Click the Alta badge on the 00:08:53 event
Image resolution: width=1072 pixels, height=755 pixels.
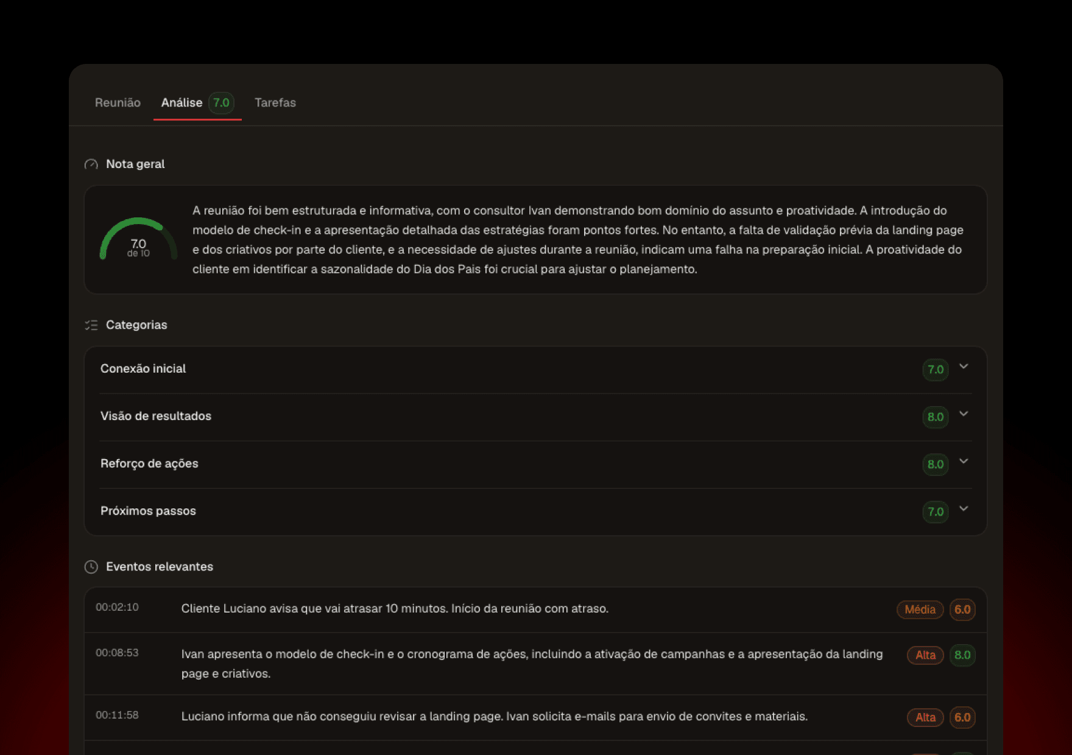point(925,655)
